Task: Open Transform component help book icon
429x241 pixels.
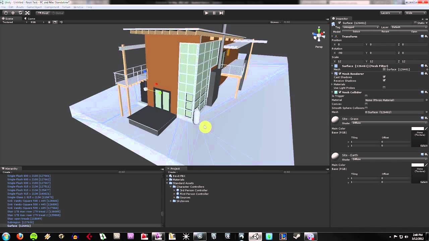Action: coord(422,36)
